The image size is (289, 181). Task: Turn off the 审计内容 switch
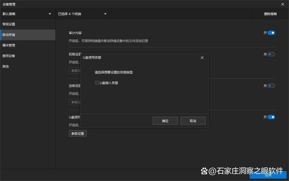[x=271, y=33]
